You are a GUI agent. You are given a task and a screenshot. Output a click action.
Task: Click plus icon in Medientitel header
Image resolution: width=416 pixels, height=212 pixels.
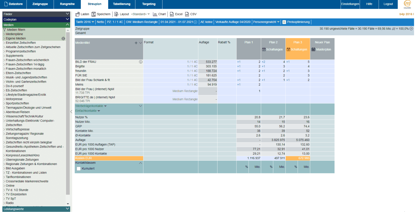coord(136,43)
